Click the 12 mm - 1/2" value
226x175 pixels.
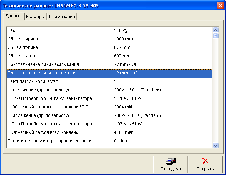127,73
